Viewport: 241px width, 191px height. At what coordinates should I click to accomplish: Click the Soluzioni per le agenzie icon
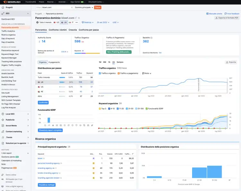(x=3, y=143)
